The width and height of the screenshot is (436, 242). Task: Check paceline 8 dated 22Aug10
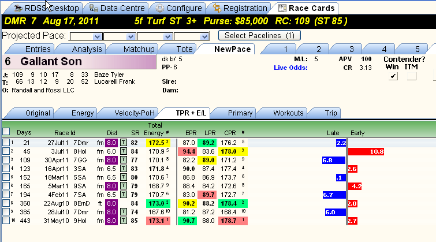[6, 203]
